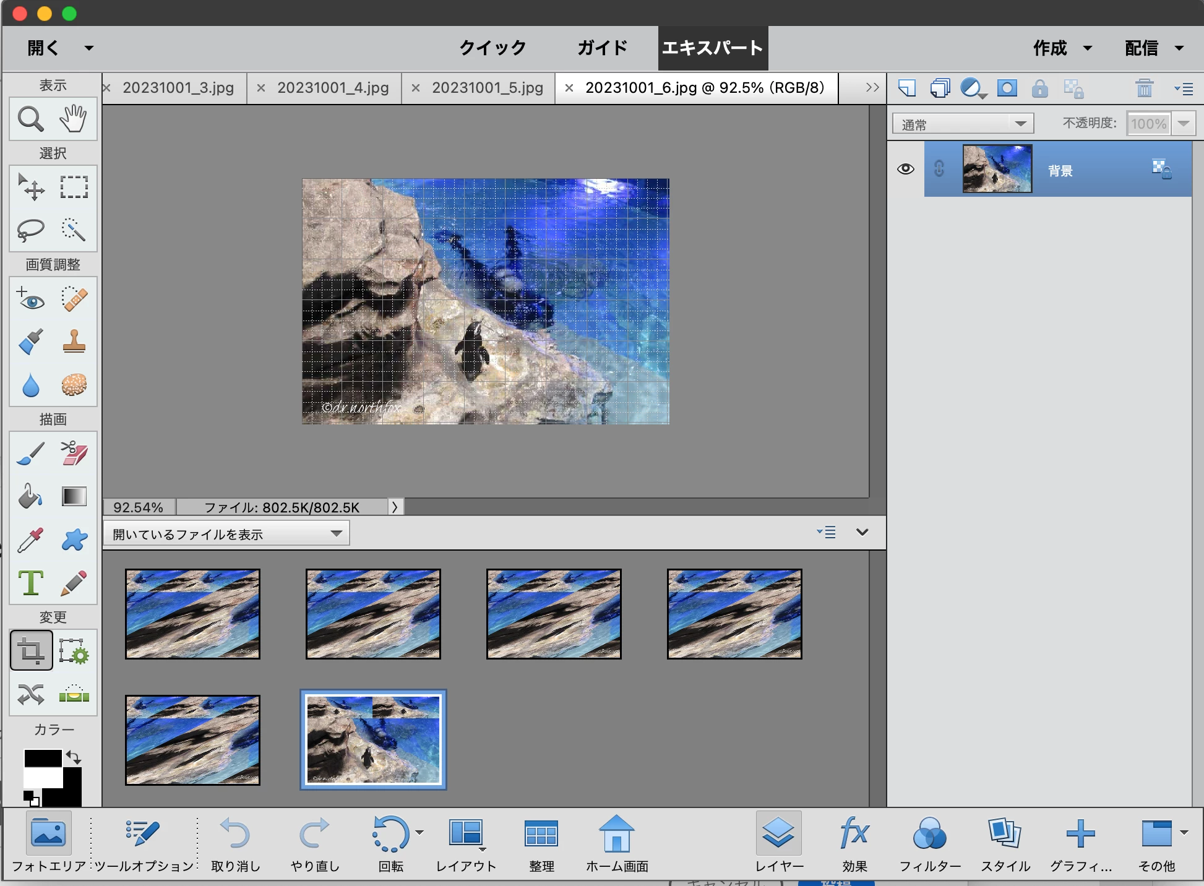The height and width of the screenshot is (886, 1204).
Task: Select the Clone Stamp tool
Action: click(x=74, y=342)
